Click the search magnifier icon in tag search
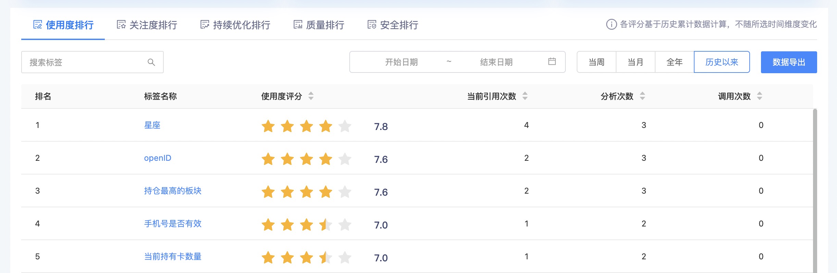 pos(151,62)
